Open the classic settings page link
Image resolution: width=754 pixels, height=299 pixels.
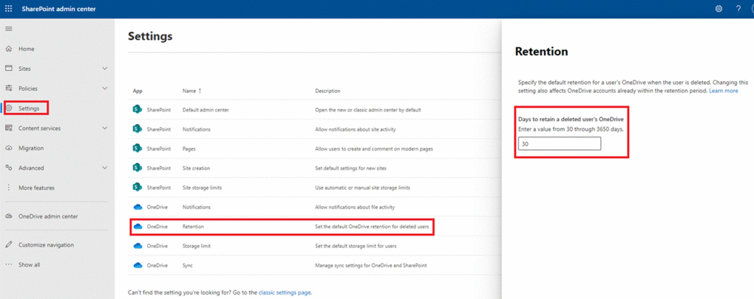pos(285,292)
